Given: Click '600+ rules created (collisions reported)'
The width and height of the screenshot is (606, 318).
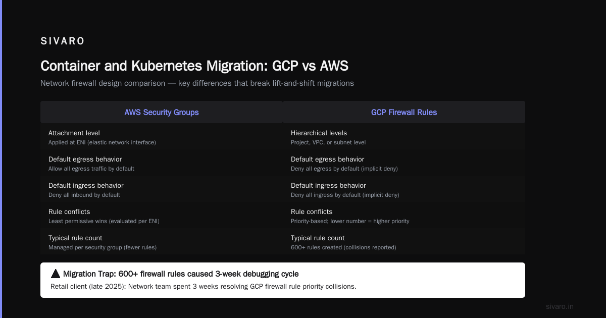Looking at the screenshot, I should tap(343, 247).
